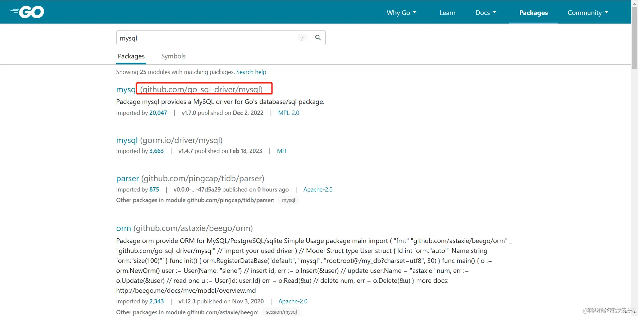The width and height of the screenshot is (638, 316).
Task: Click the mysql package chip under parser
Action: click(x=288, y=200)
